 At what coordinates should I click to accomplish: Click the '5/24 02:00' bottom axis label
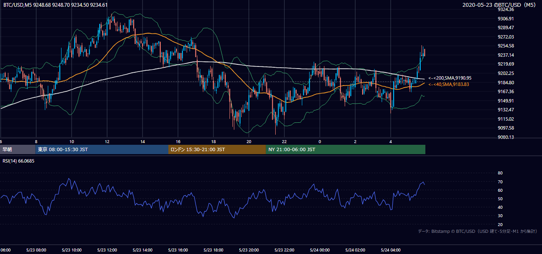coord(355,250)
